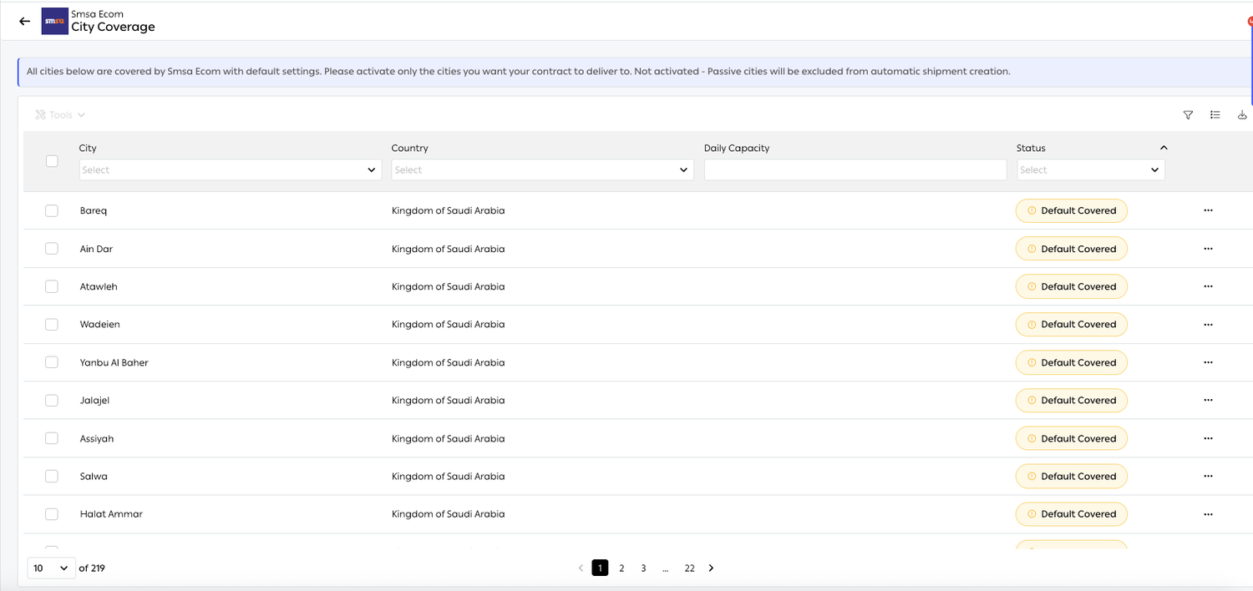Open the column list settings icon

(1215, 115)
